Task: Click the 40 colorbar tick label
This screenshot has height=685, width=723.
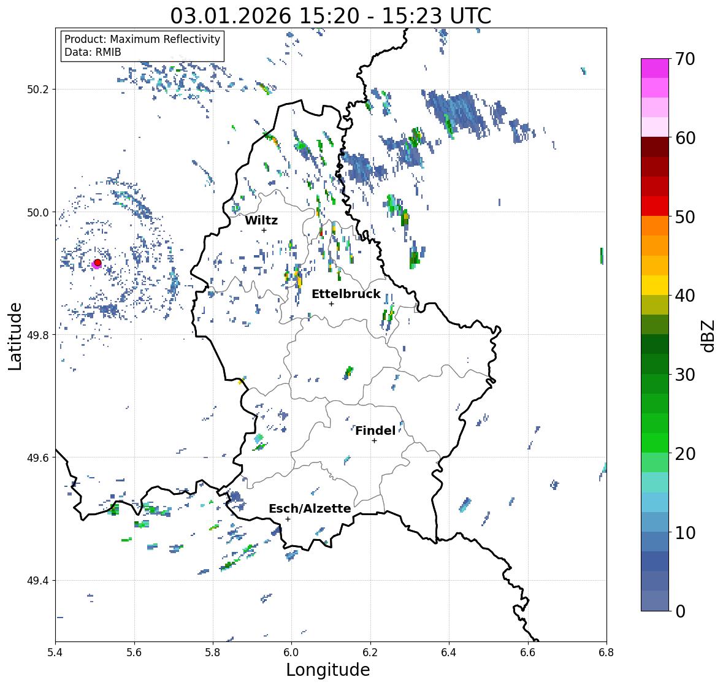Action: 685,296
